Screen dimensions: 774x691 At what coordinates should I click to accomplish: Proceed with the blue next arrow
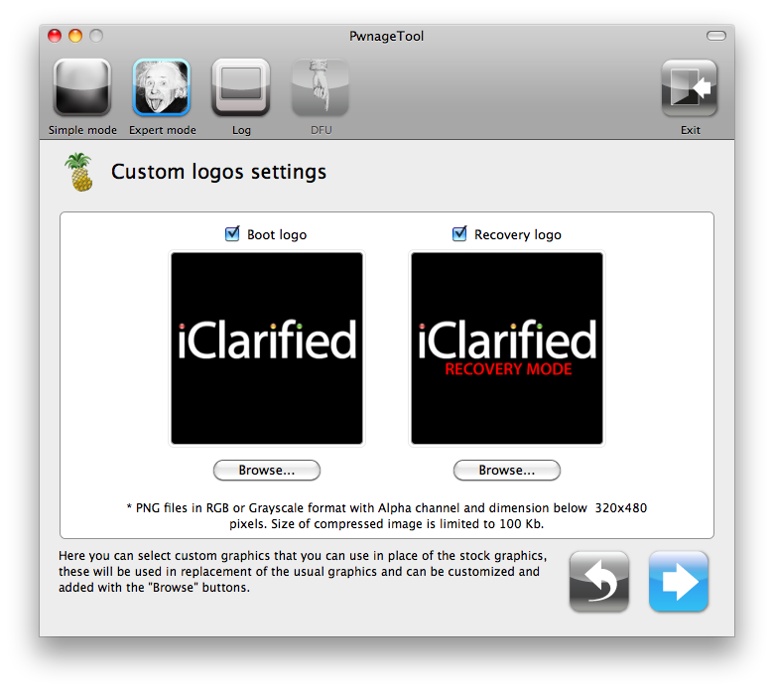pos(679,582)
